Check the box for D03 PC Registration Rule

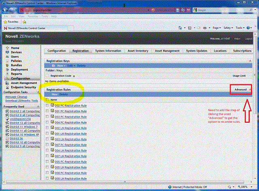pos(47,117)
